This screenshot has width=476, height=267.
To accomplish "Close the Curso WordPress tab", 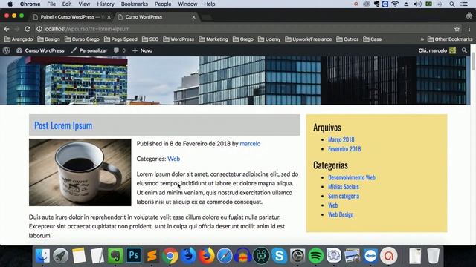I will coord(193,17).
